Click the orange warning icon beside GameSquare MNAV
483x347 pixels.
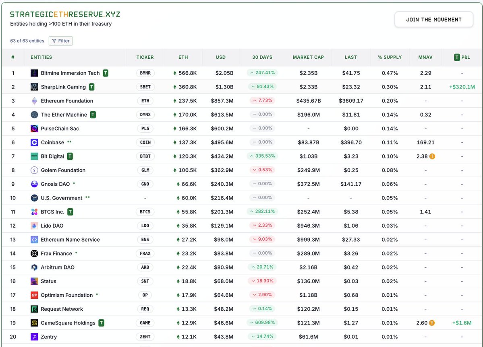pos(432,323)
